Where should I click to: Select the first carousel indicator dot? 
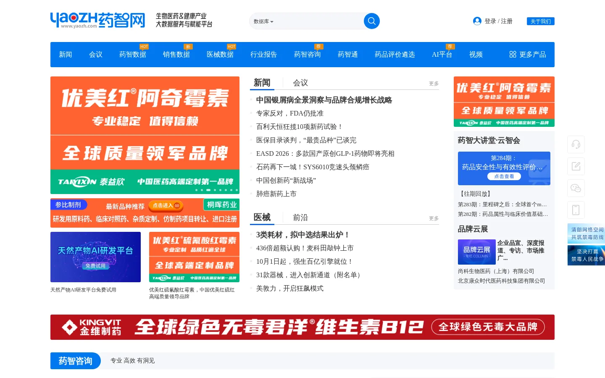click(196, 190)
